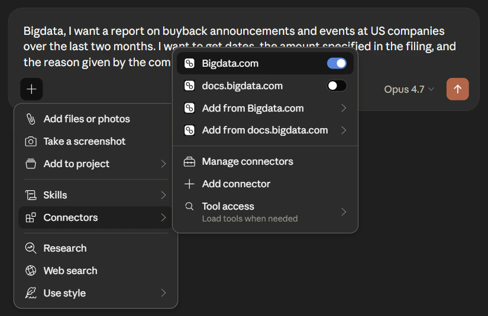Select the Research option
The width and height of the screenshot is (488, 316).
pyautogui.click(x=95, y=248)
